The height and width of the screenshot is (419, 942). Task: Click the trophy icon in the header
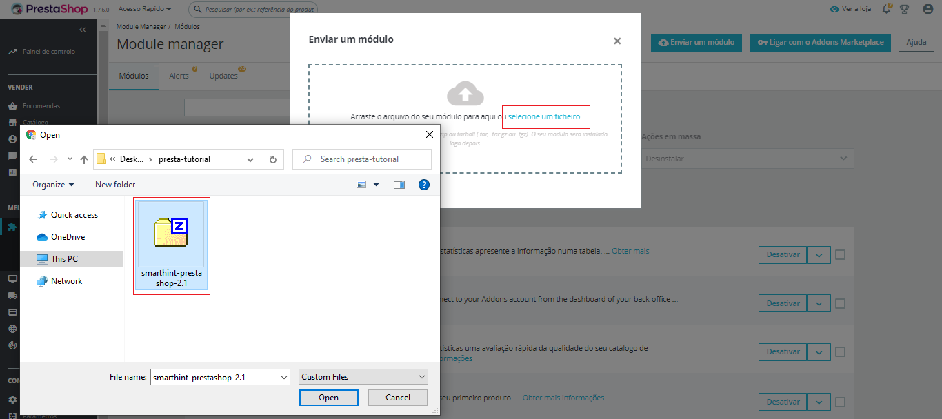tap(905, 9)
